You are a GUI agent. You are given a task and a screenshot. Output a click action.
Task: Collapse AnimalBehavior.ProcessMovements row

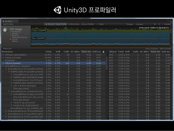[x=6, y=69]
